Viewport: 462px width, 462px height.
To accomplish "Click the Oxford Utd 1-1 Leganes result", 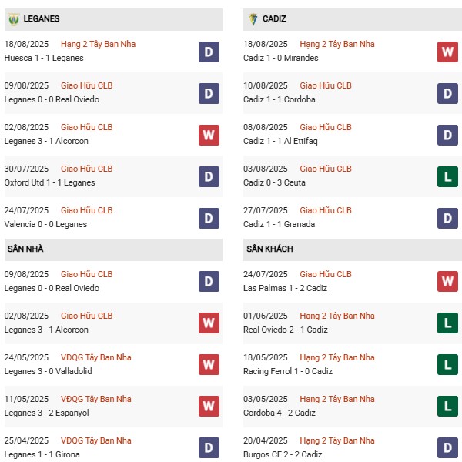I will coord(49,182).
